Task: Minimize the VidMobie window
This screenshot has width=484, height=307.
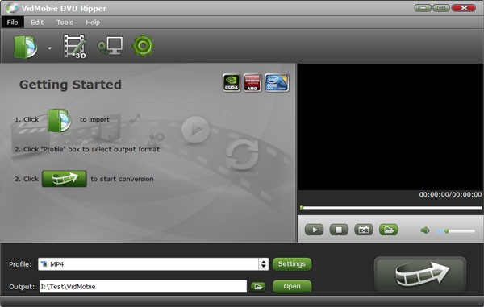Action: 422,8
